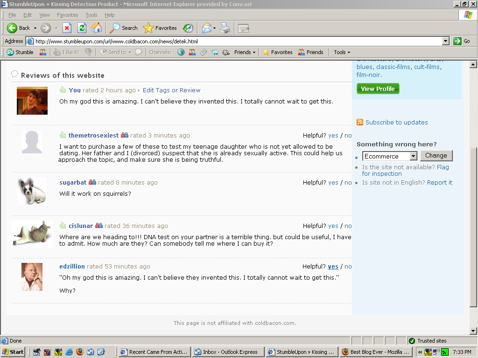Click the Mail envelope icon

click(206, 28)
